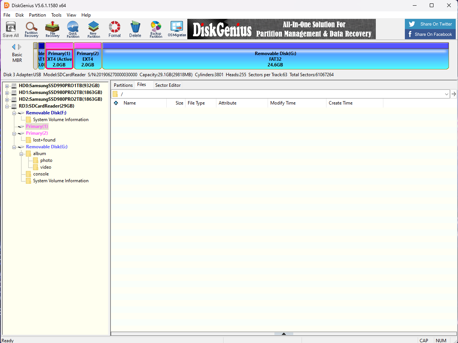458x343 pixels.
Task: Click Share On Twitter
Action: pos(430,24)
